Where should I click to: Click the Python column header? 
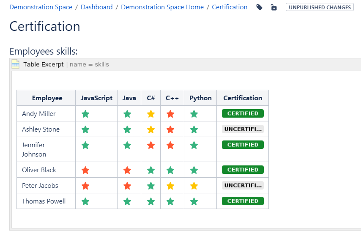coord(200,98)
